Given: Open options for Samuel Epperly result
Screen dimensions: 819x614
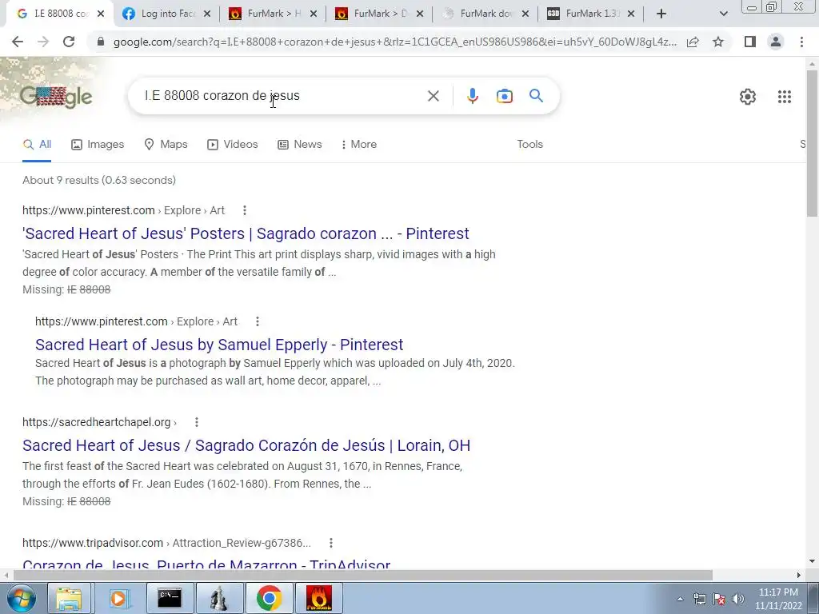Looking at the screenshot, I should pyautogui.click(x=257, y=321).
